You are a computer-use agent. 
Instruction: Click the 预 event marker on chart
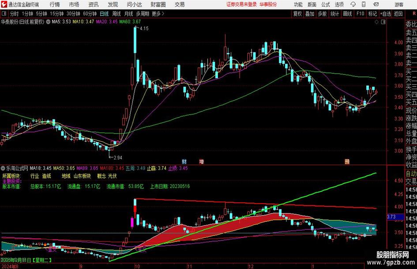click(347, 161)
